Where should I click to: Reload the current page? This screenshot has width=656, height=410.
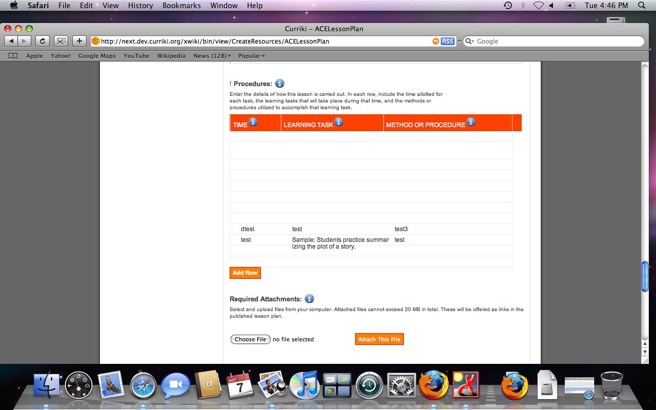pos(42,41)
